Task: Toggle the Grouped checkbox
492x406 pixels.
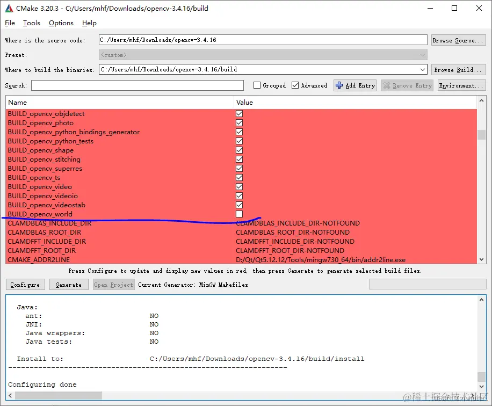Action: [x=257, y=85]
